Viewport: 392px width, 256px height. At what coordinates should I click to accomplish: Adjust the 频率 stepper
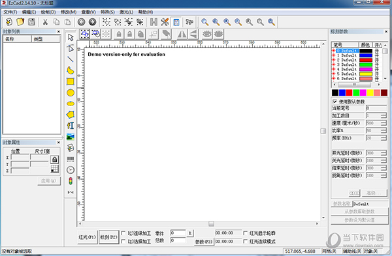tap(384, 138)
